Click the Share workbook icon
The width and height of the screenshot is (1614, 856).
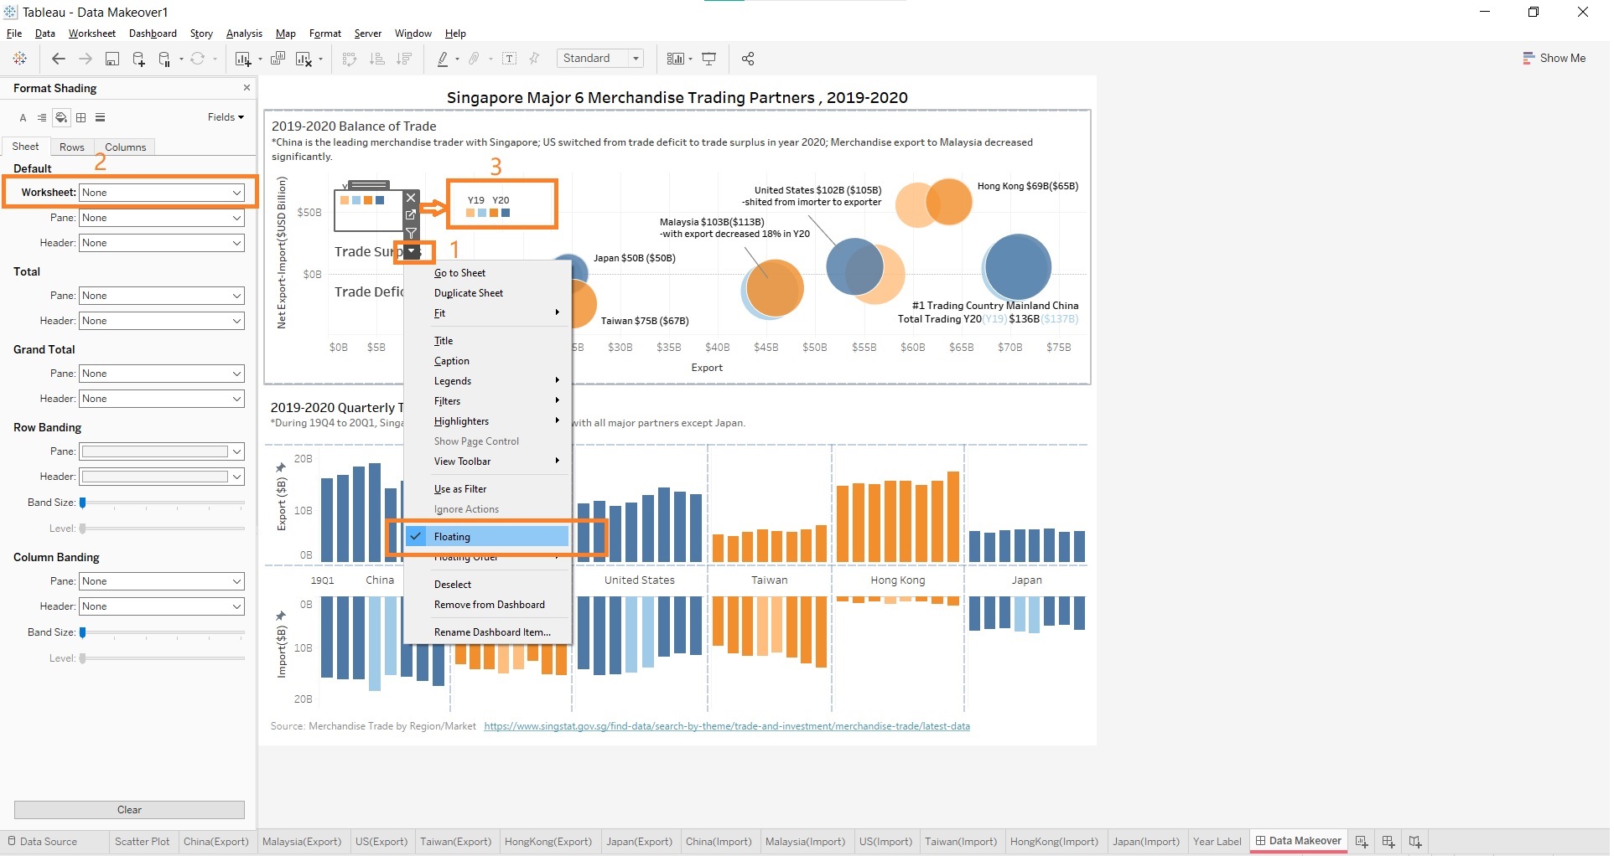click(748, 59)
